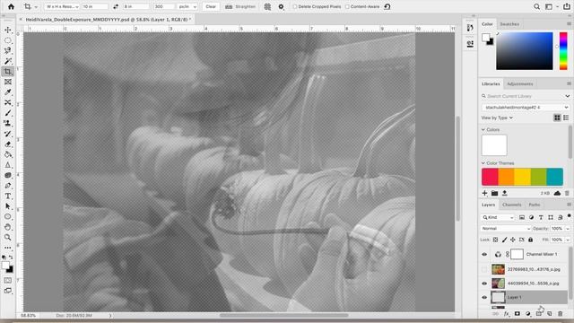Add layer style fx button
This screenshot has width=574, height=323.
point(507,314)
